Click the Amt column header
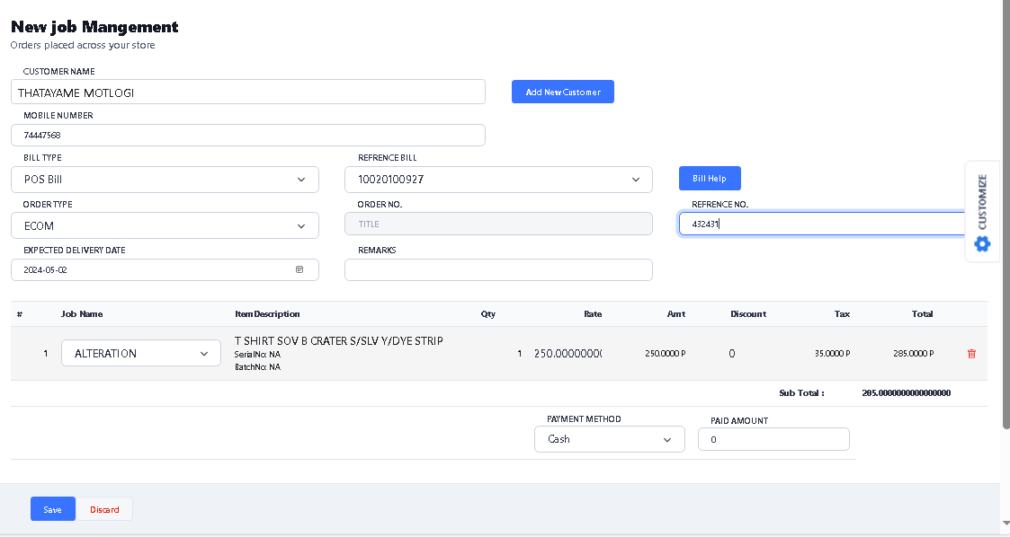 tap(676, 313)
